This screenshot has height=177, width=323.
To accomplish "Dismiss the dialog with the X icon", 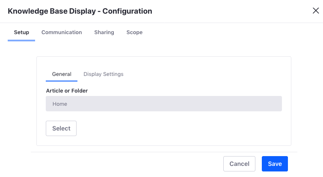I will click(316, 11).
